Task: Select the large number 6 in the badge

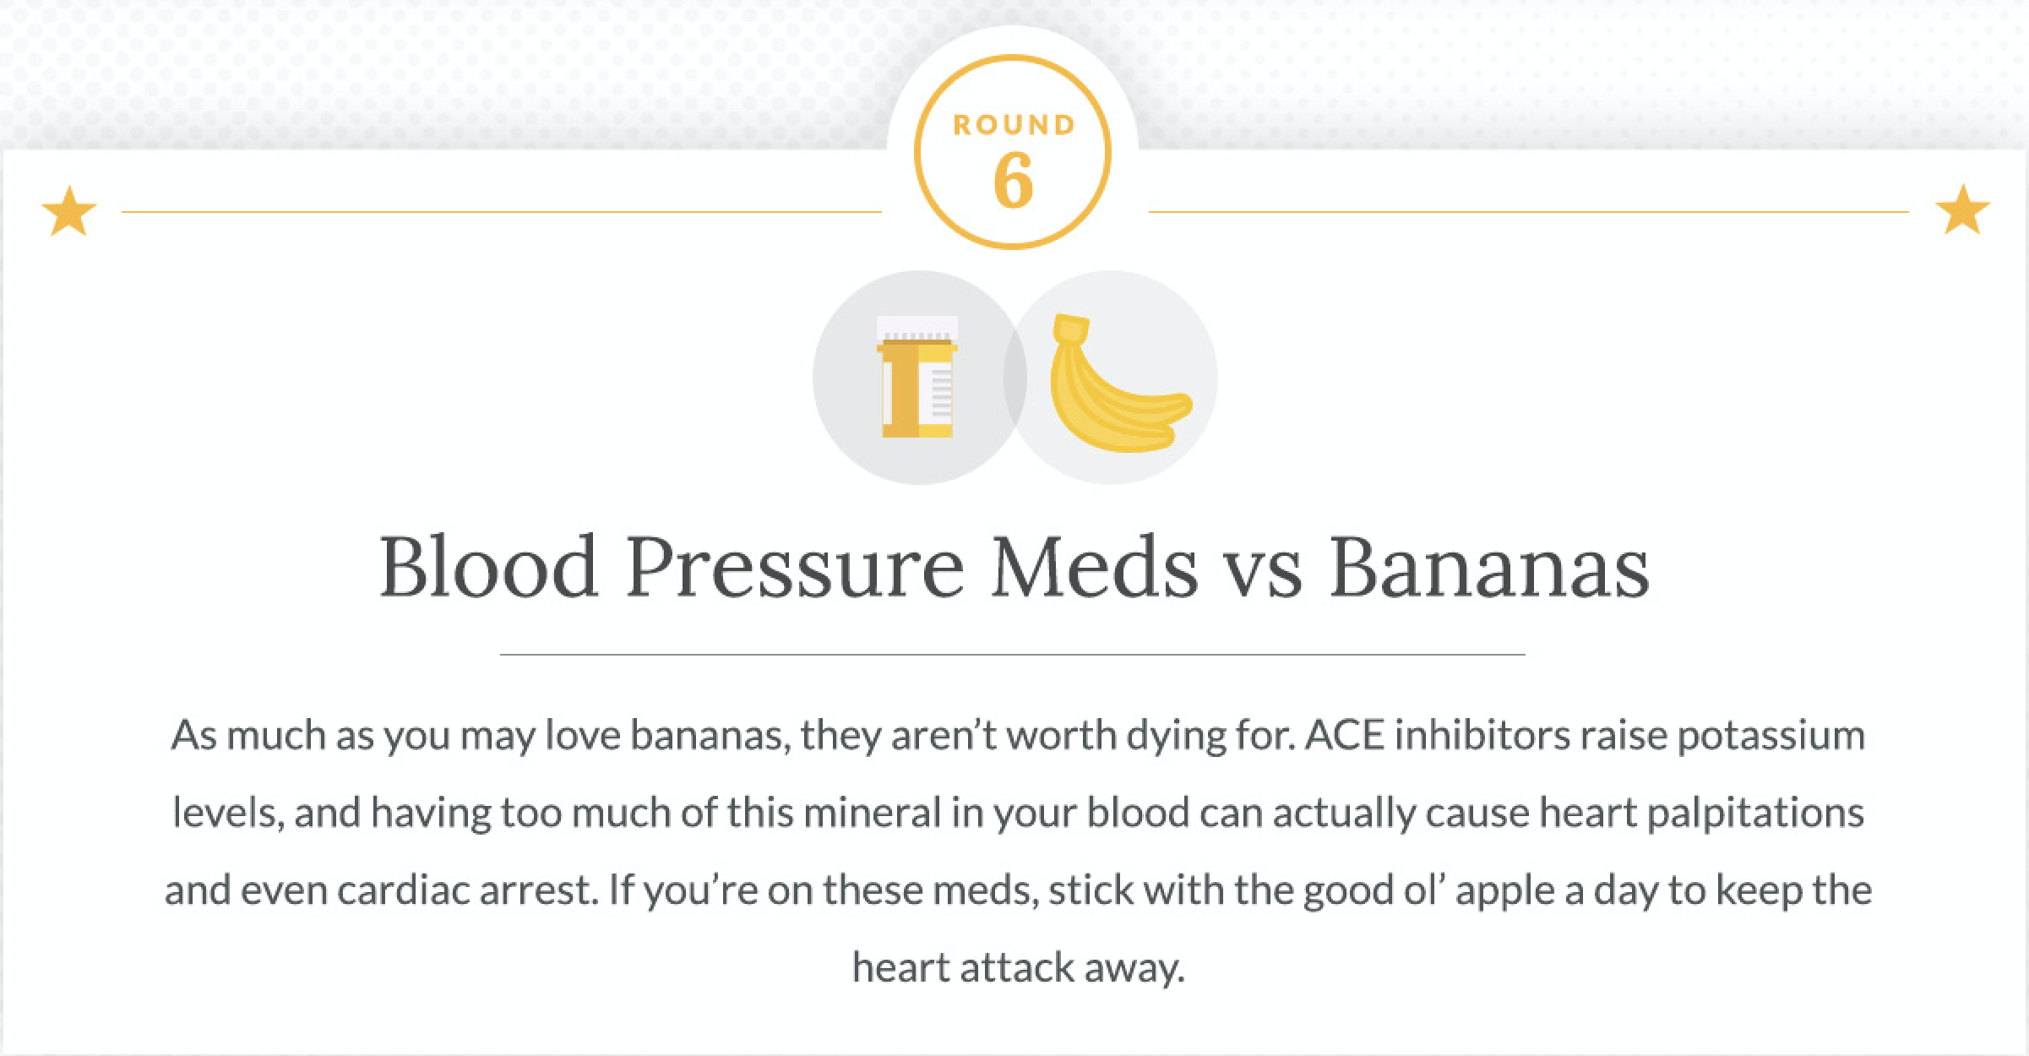Action: [1014, 182]
